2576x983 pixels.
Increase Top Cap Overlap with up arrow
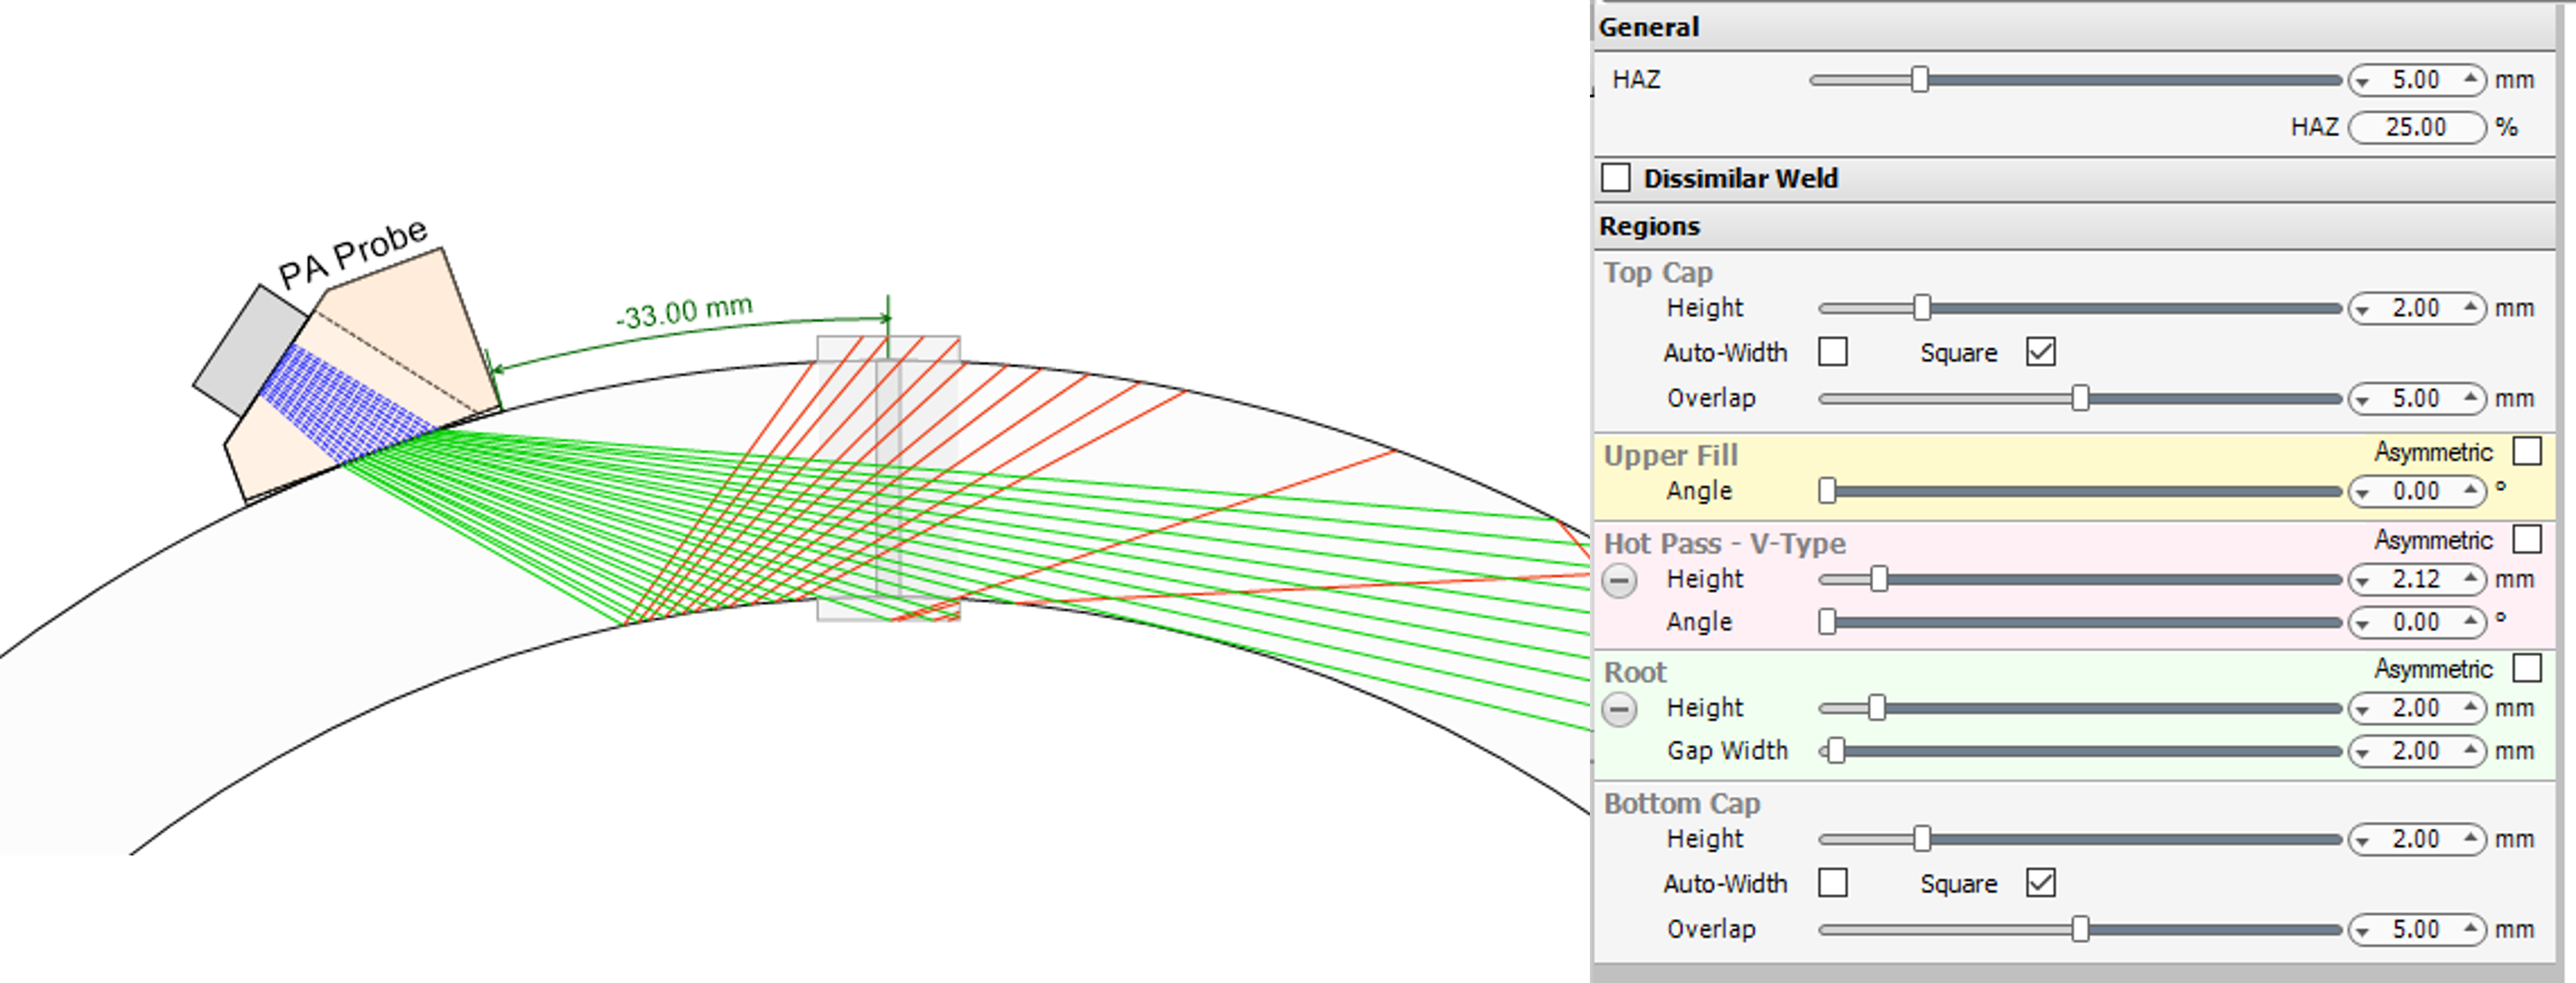tap(2470, 397)
